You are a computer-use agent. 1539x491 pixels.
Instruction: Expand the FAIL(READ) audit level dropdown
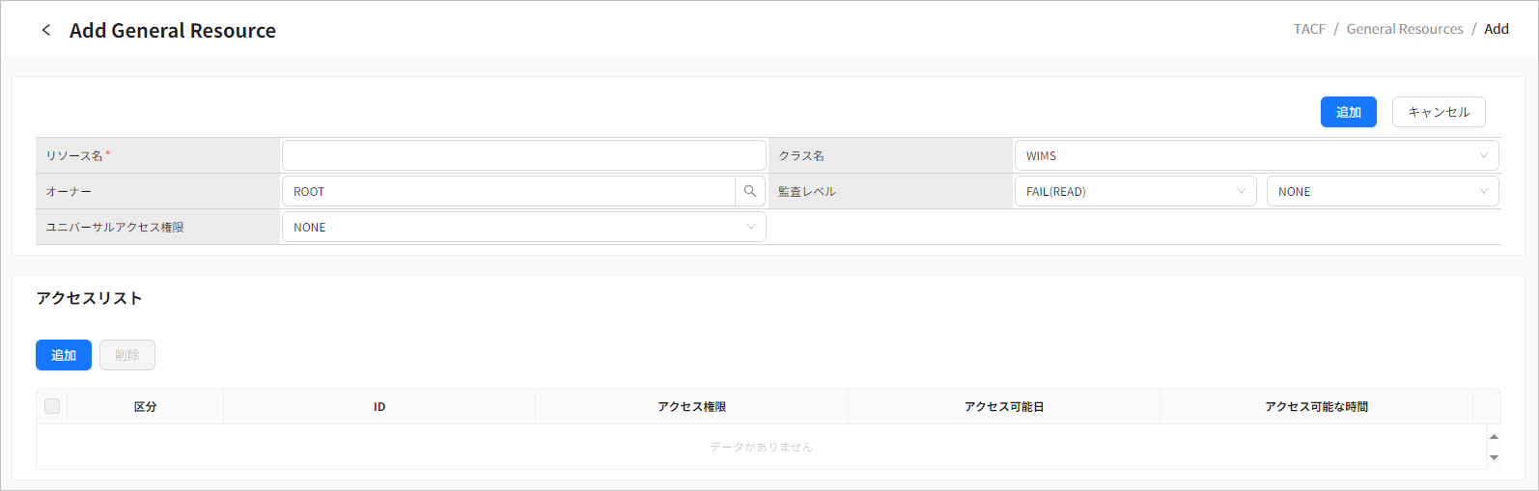(1134, 191)
